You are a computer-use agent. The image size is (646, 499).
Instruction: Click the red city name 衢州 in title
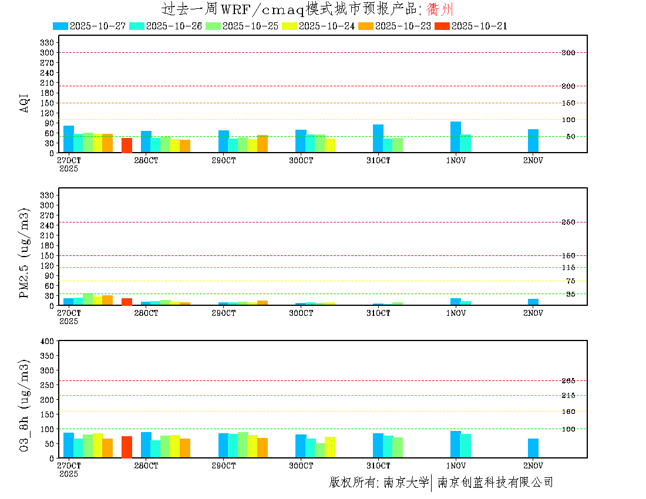click(440, 9)
